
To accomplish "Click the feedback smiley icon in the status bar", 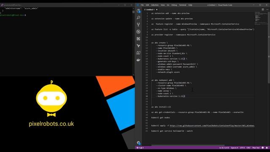I will (262, 148).
